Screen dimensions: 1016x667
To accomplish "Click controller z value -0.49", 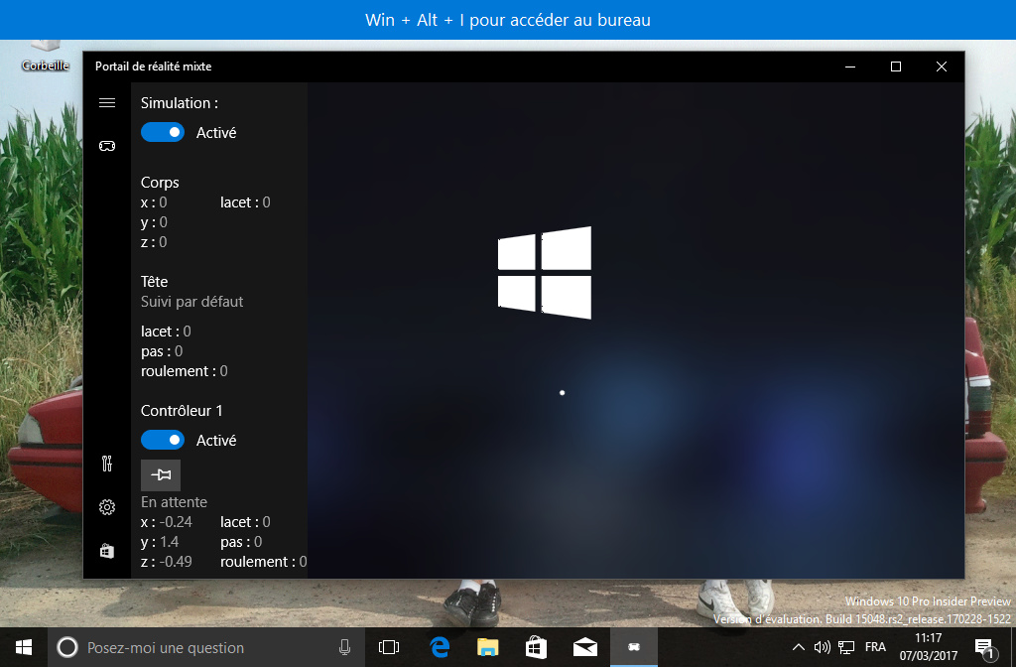I will (x=176, y=562).
